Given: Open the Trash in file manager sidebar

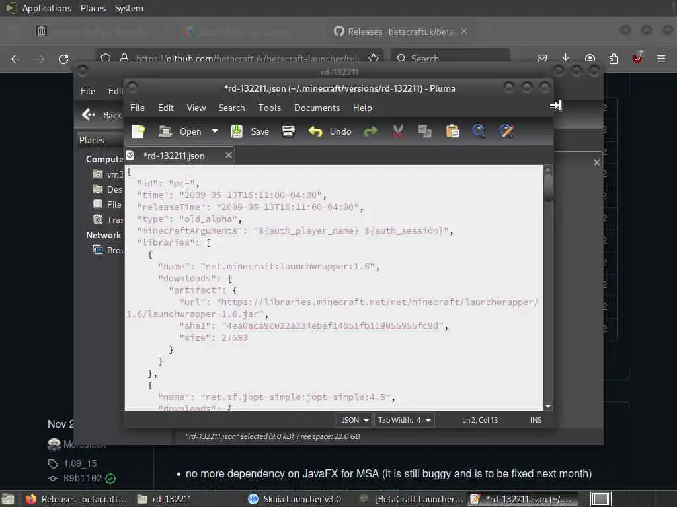Looking at the screenshot, I should pos(108,220).
